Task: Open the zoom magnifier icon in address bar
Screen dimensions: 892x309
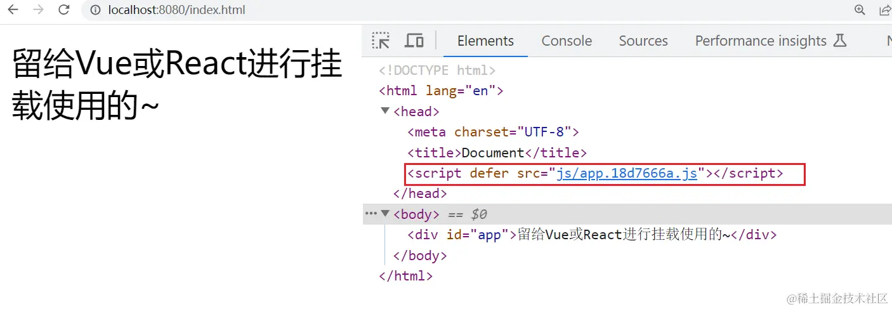Action: [x=860, y=10]
